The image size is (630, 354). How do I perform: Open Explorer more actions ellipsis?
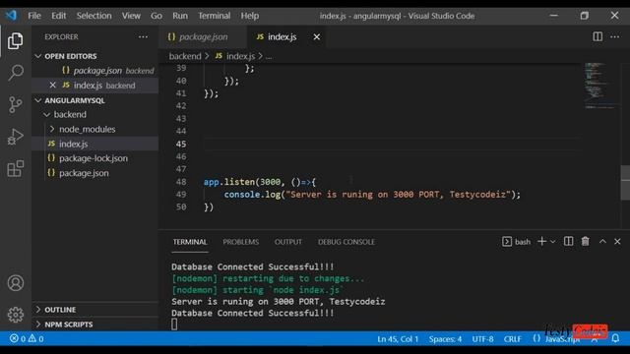pos(143,37)
